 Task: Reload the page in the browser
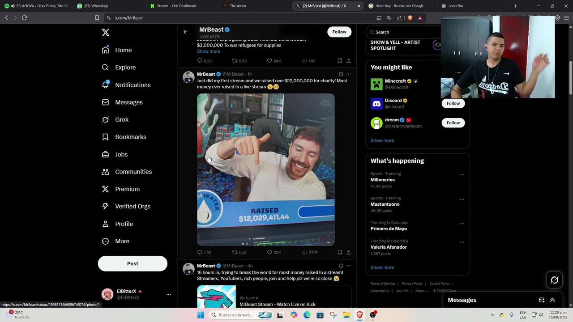(x=24, y=18)
